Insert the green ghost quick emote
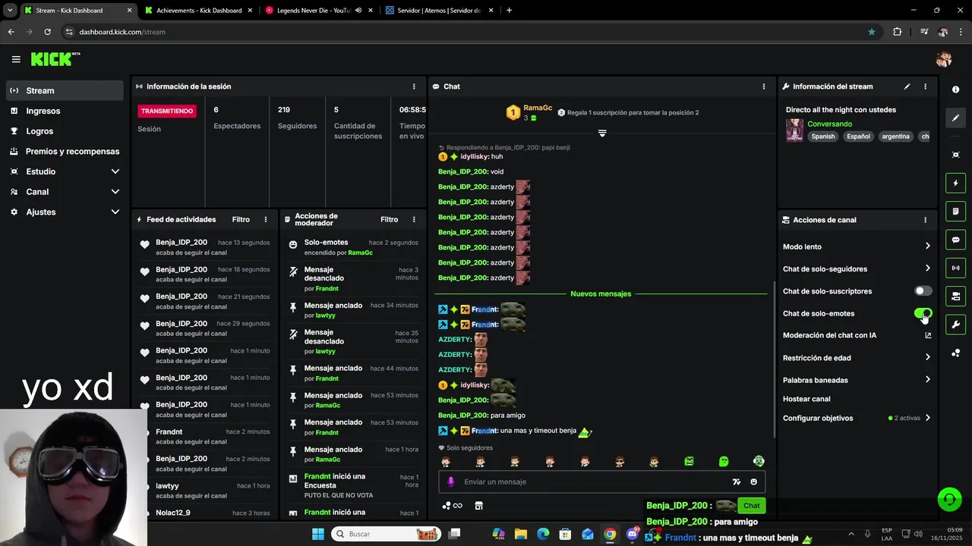The height and width of the screenshot is (546, 972). 724,461
